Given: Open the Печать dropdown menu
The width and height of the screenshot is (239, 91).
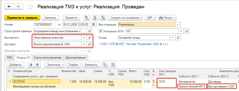Looking at the screenshot, I should pyautogui.click(x=167, y=18).
